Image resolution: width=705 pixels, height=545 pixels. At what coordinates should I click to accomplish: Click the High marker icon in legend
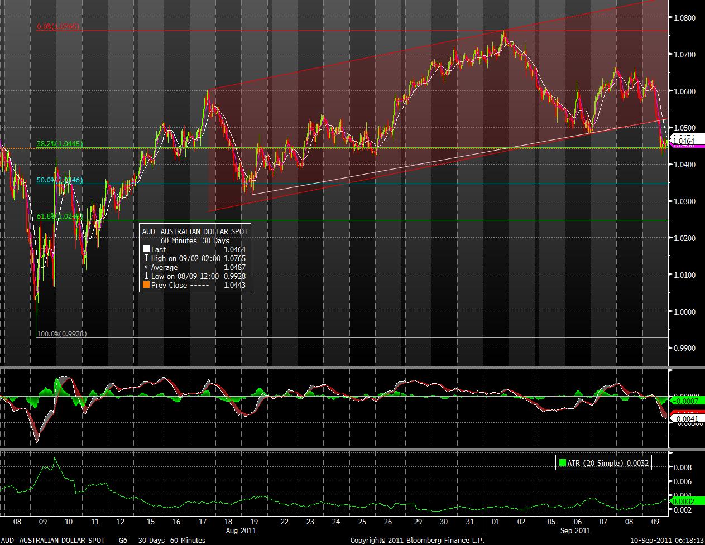pyautogui.click(x=146, y=259)
